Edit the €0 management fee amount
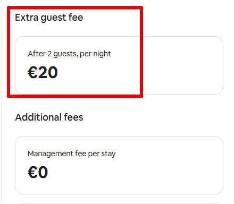 [38, 172]
